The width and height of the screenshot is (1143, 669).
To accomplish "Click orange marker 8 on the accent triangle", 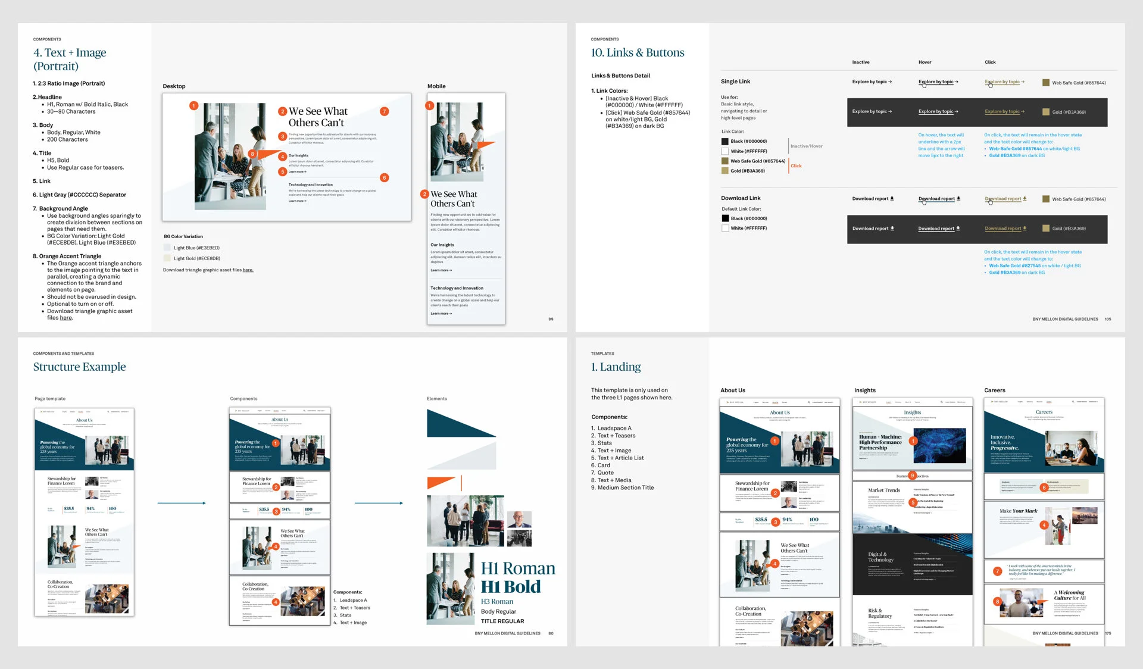I will pos(252,154).
